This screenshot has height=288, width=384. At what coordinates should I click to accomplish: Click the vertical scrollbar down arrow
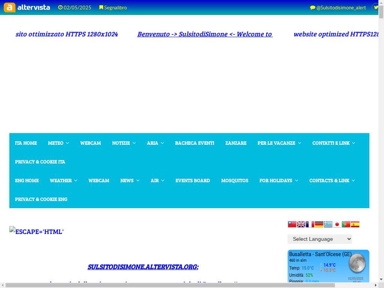pyautogui.click(x=381, y=279)
